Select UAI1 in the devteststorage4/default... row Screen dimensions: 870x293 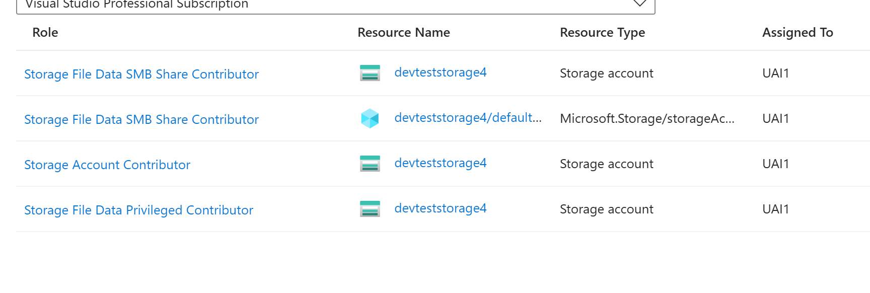(775, 119)
